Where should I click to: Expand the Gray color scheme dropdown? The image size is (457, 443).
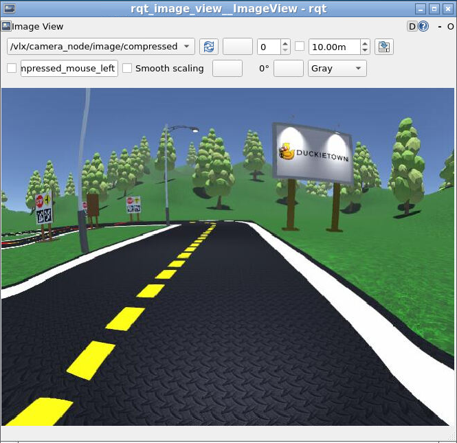pos(337,69)
